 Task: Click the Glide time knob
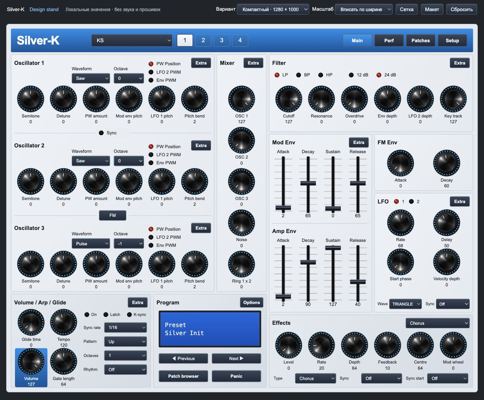[31, 322]
